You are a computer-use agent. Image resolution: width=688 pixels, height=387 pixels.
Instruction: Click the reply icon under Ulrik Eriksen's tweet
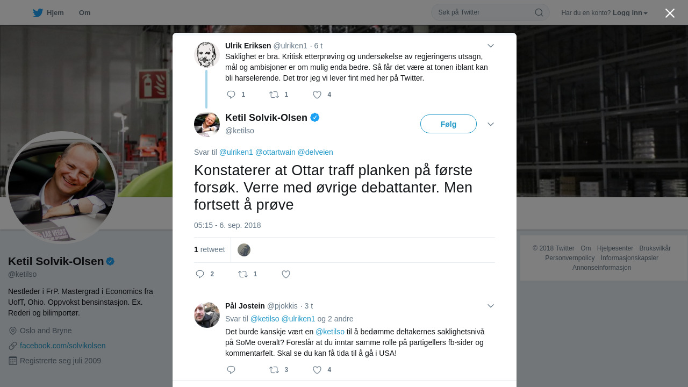click(231, 95)
